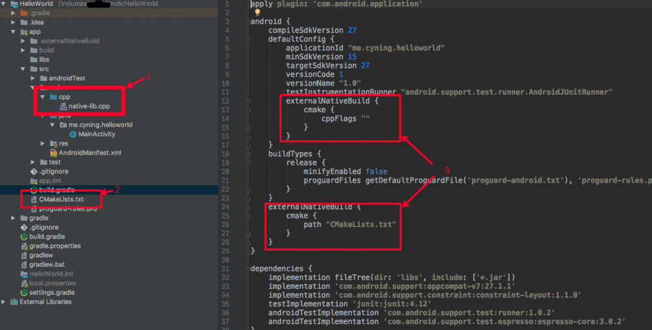Select the libs folder
The image size is (652, 330).
tap(44, 59)
